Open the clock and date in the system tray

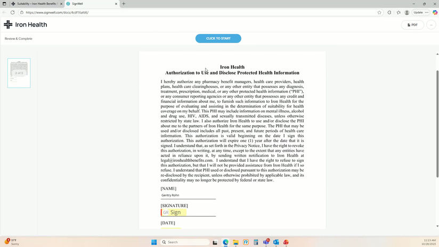(x=429, y=242)
